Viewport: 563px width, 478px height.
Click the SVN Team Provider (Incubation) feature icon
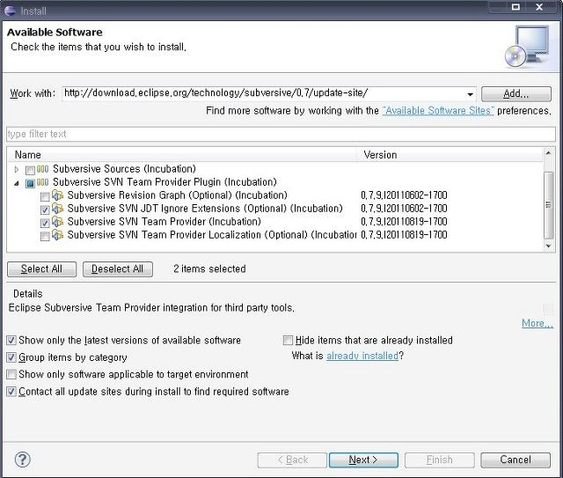coord(58,221)
